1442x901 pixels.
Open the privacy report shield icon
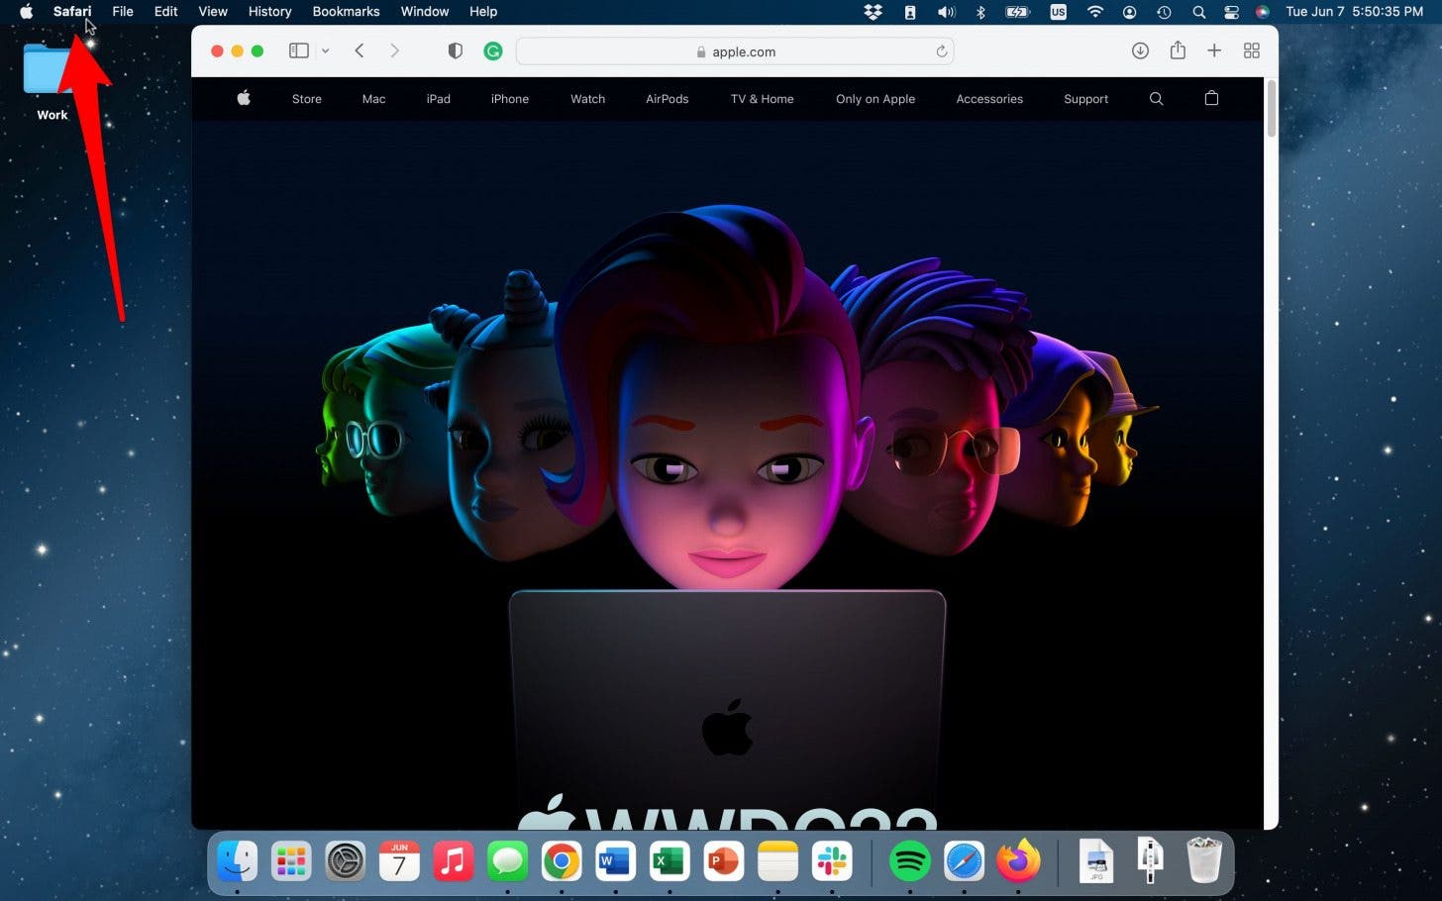[x=455, y=50]
